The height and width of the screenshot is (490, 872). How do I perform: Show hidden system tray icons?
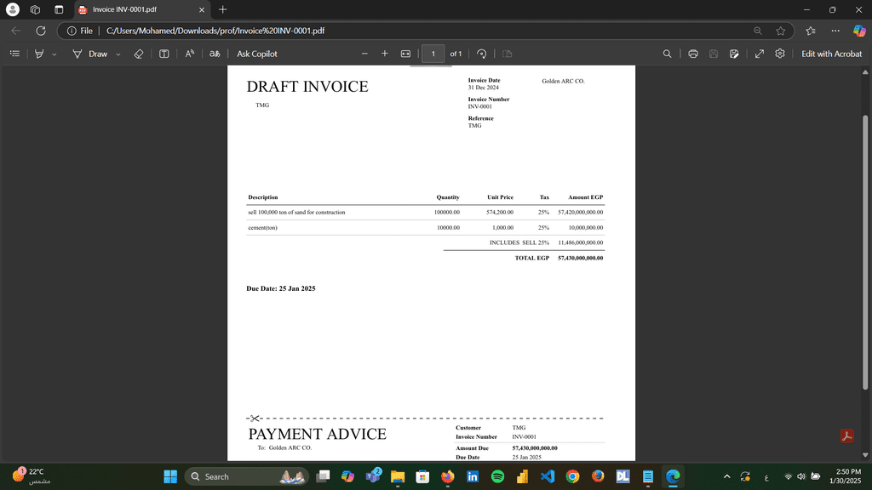(727, 476)
